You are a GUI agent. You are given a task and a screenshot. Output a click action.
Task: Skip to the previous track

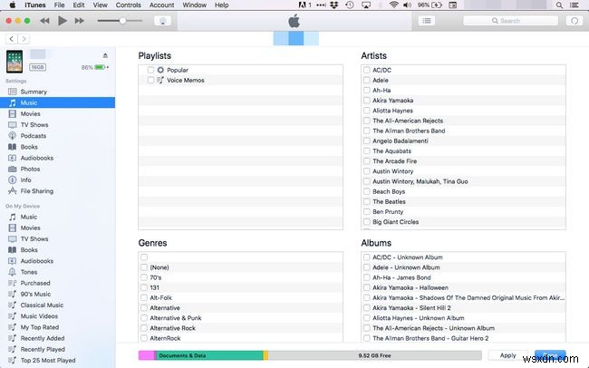point(44,21)
